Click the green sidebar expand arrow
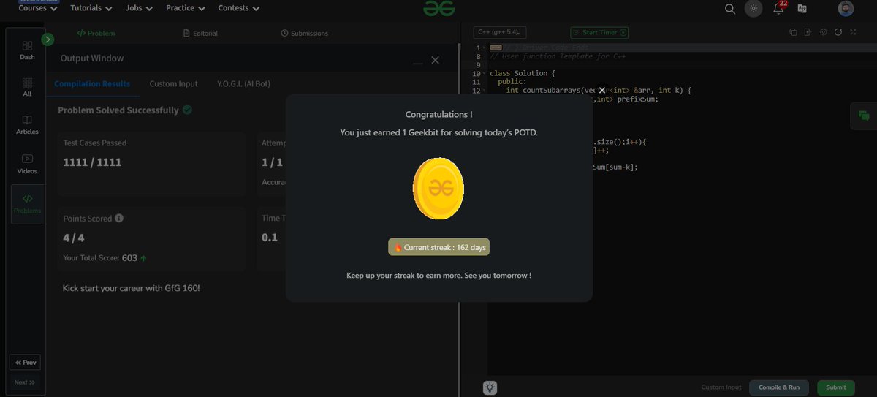This screenshot has width=877, height=397. 48,39
